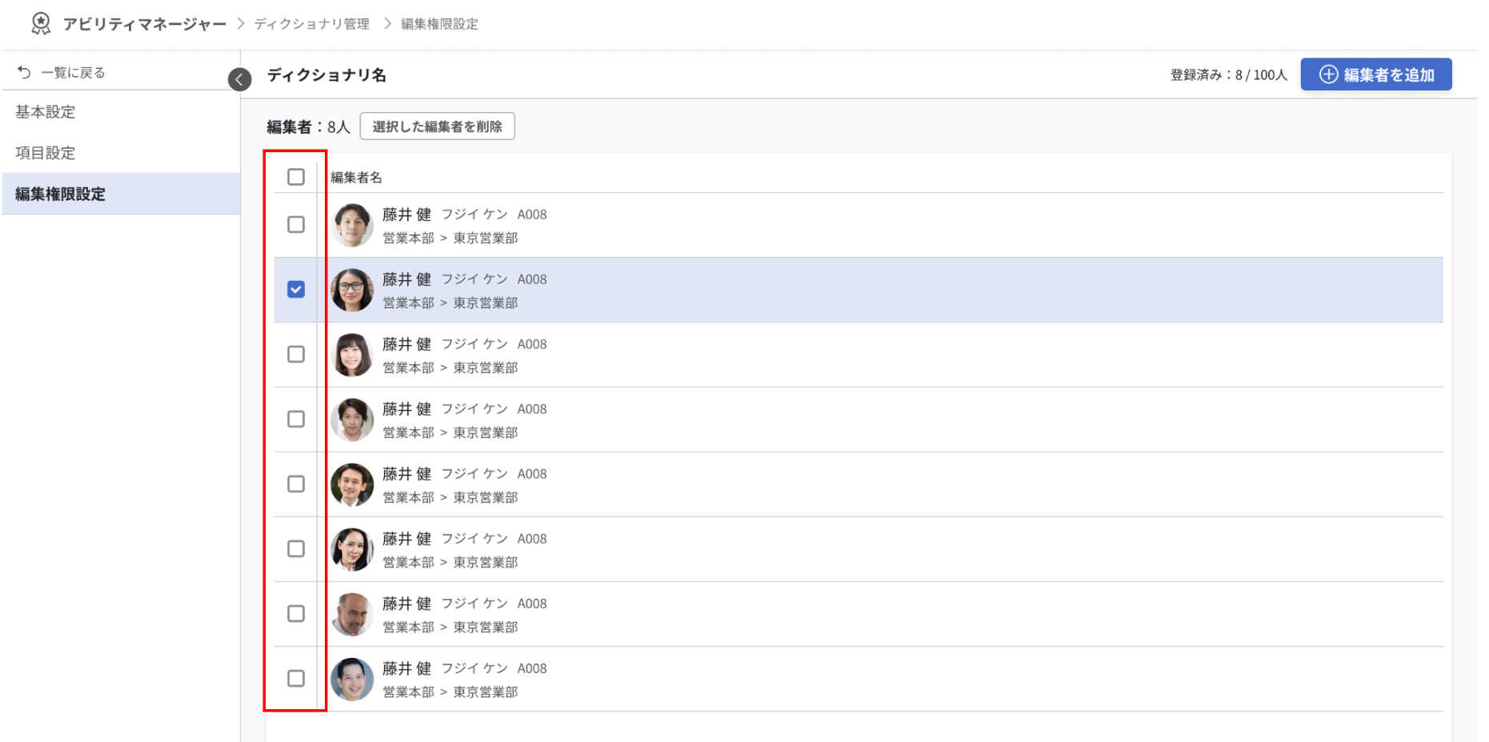
Task: Click the 編集者を追加 button
Action: [x=1376, y=74]
